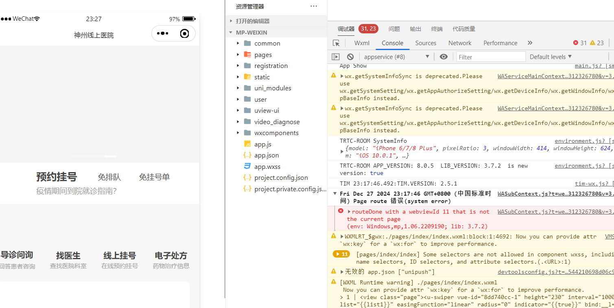This screenshot has height=308, width=614.
Task: Toggle the live expression eye icon
Action: 444,57
